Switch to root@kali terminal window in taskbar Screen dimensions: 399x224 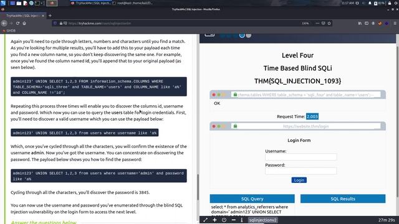[x=133, y=3]
